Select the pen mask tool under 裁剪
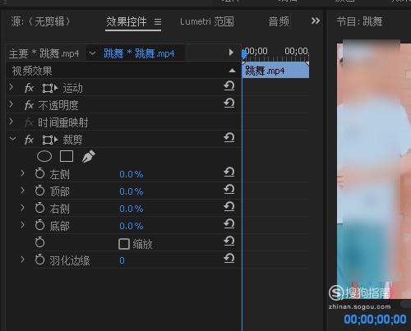 click(88, 156)
